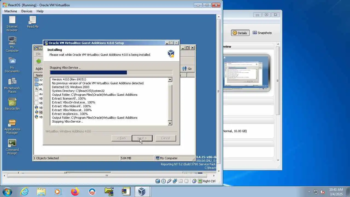Open My Network Places desktop icon
This screenshot has width=350, height=197.
pos(12,85)
